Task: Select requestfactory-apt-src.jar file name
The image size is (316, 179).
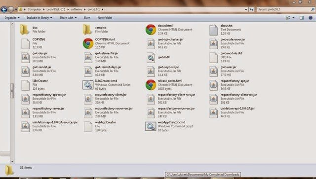Action: [x=49, y=95]
